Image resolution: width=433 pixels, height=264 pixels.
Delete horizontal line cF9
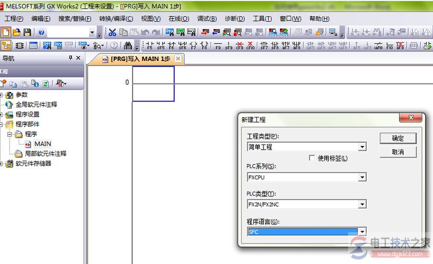point(240,45)
